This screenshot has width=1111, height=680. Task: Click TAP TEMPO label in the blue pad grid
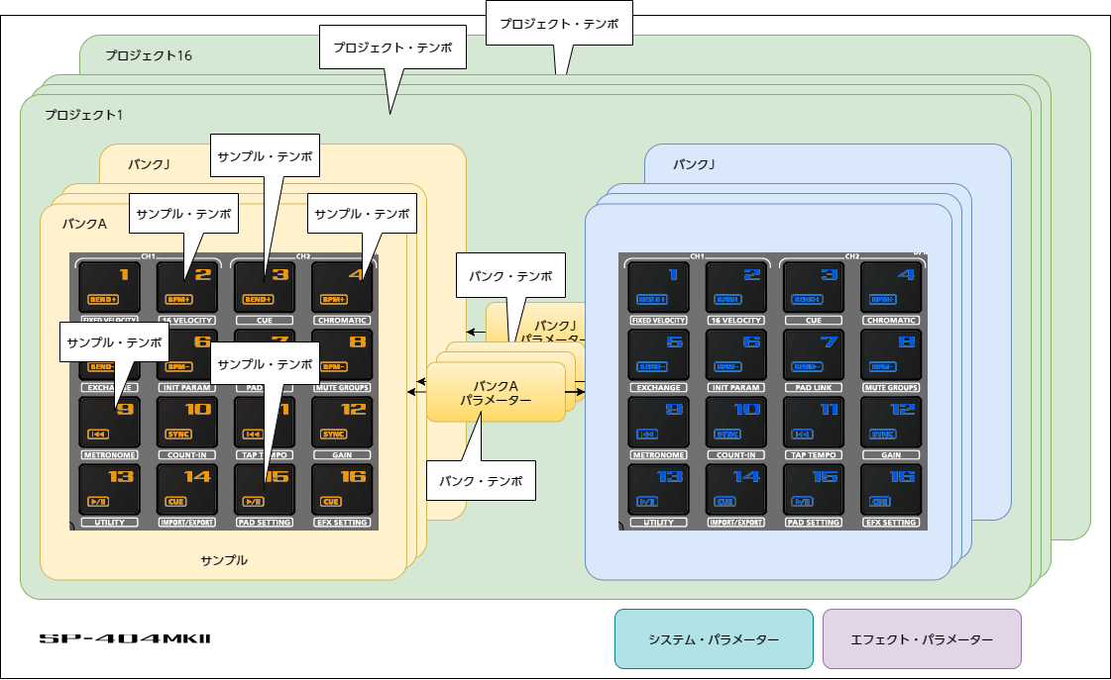[x=814, y=455]
